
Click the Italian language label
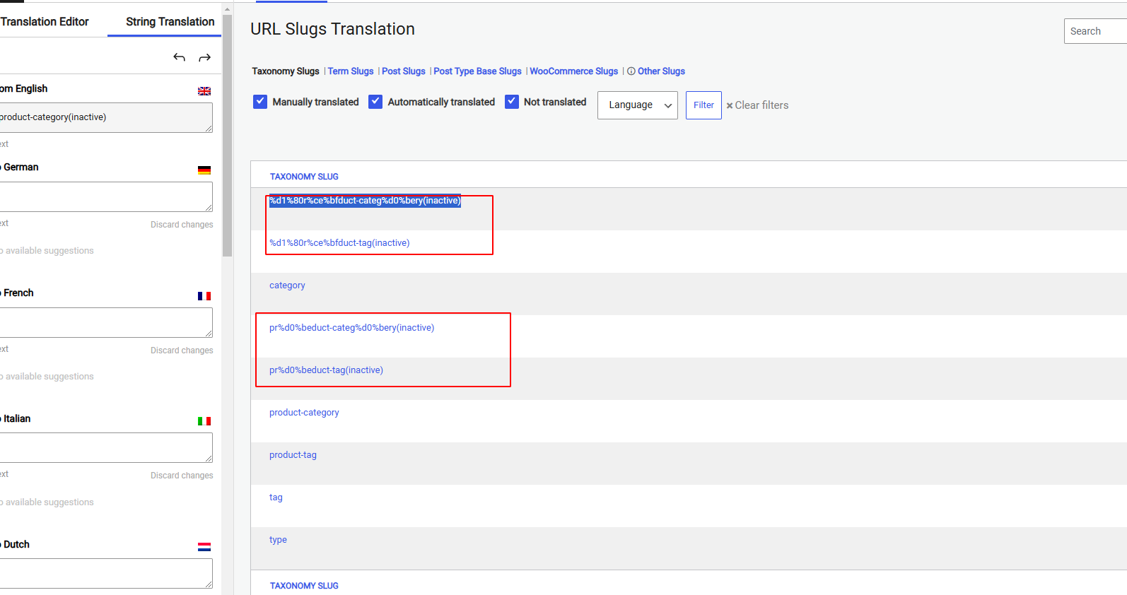click(x=17, y=419)
